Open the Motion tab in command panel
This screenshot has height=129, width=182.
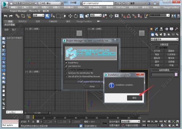[167, 29]
